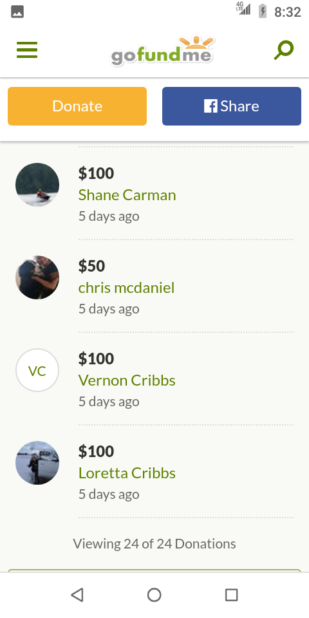Tap the image notification icon in status bar
The height and width of the screenshot is (618, 309).
click(x=17, y=12)
